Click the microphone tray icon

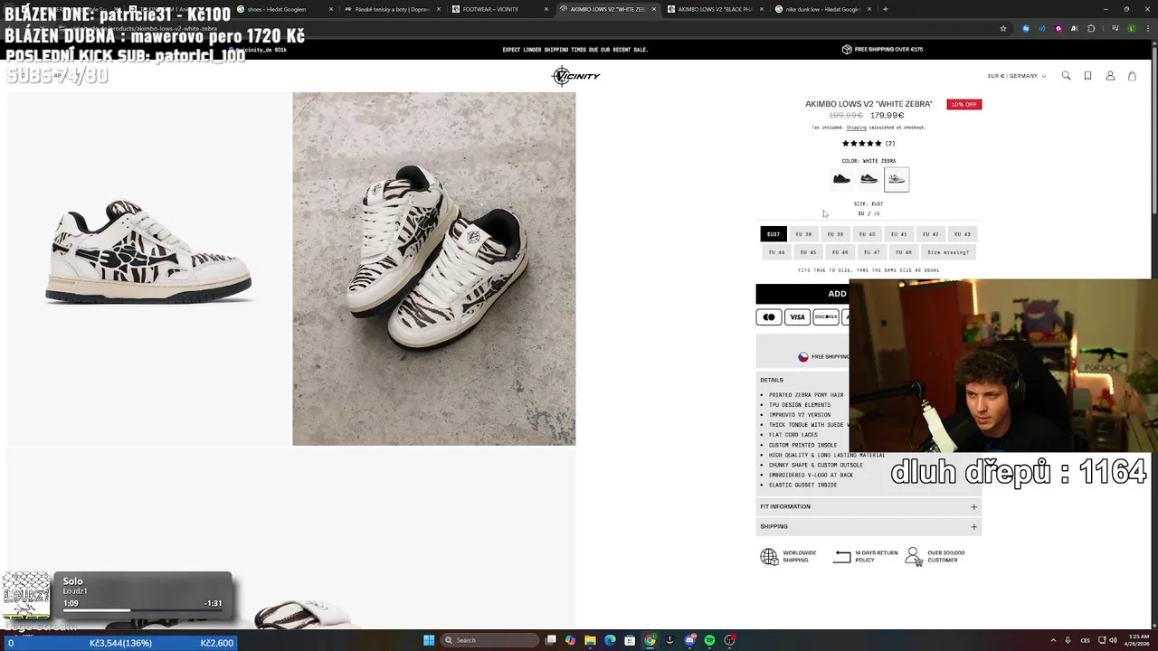click(x=1068, y=640)
